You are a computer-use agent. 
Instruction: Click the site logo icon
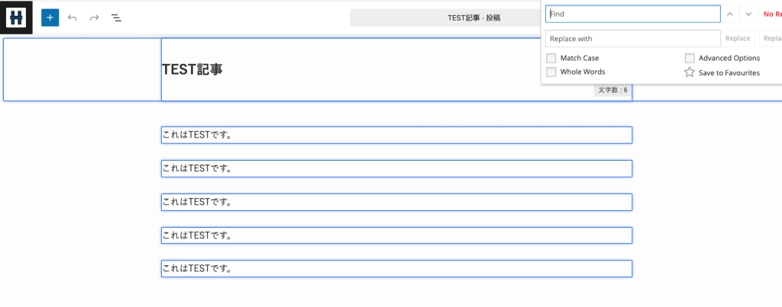coord(16,18)
